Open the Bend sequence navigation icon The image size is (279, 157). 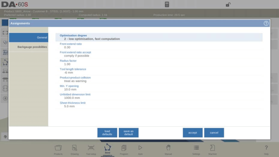coord(108,150)
